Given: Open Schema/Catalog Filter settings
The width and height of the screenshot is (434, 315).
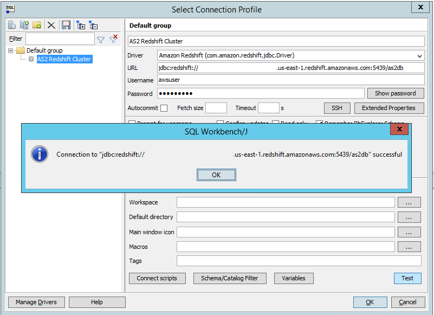Looking at the screenshot, I should [229, 278].
